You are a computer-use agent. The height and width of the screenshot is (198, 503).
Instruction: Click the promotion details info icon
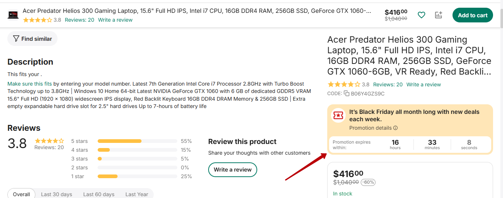pos(395,128)
